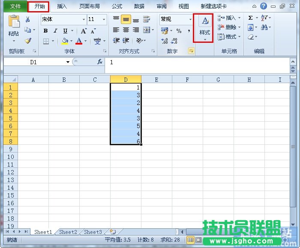The width and height of the screenshot is (300, 248).
Task: Click the Fill down icon
Action: [250, 27]
